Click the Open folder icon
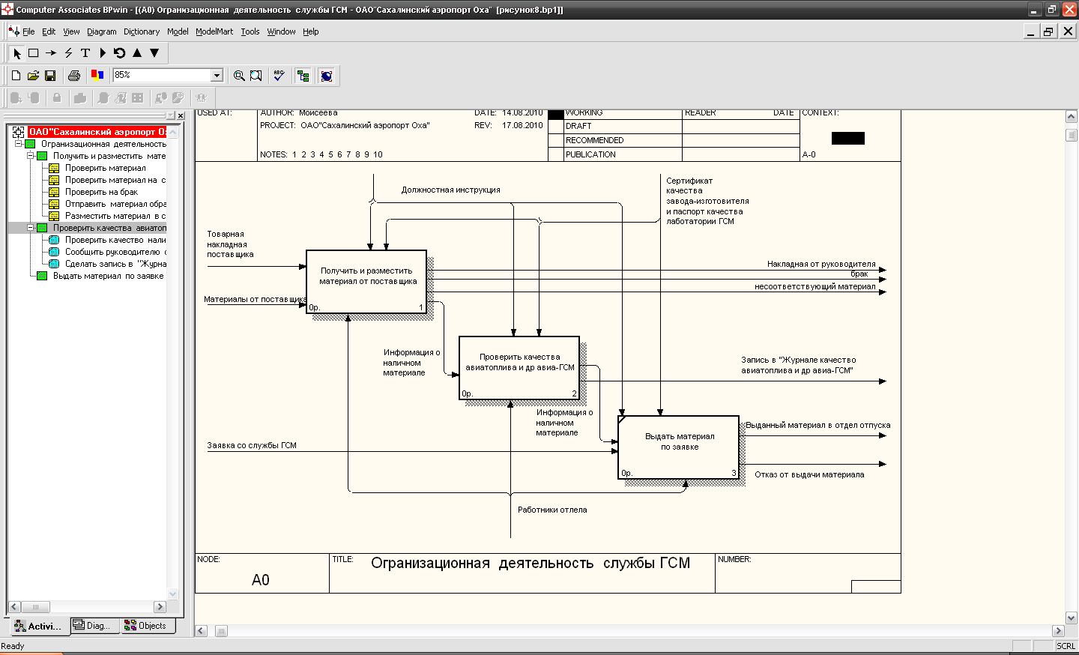 pos(33,76)
